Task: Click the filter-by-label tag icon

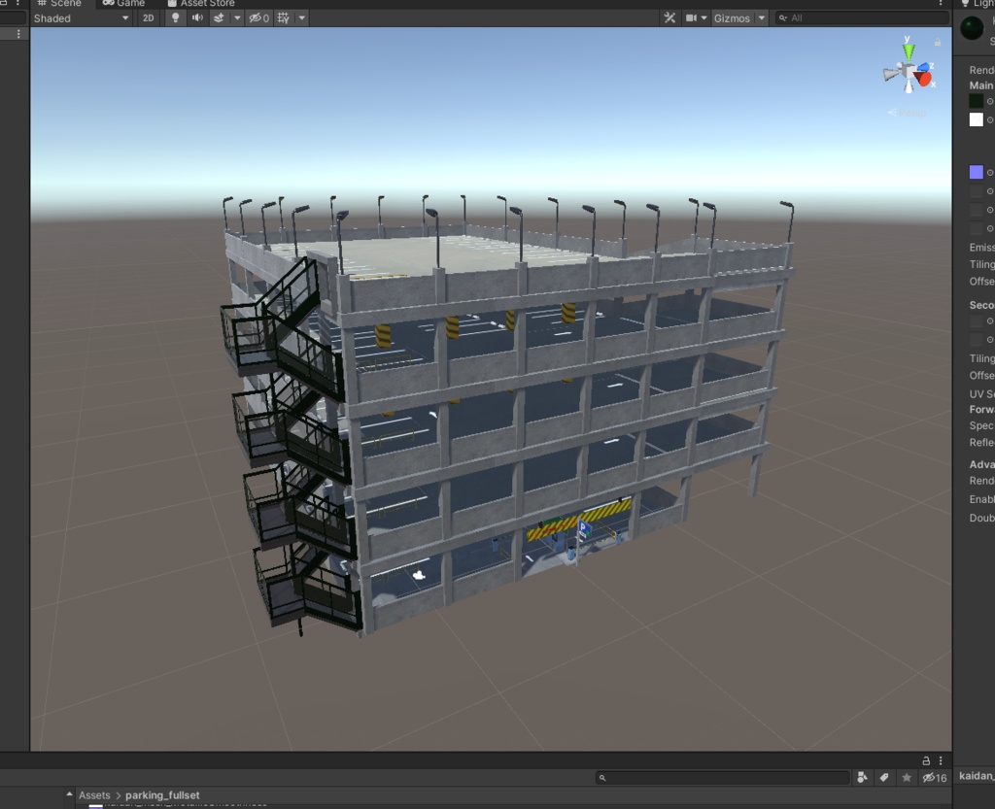Action: click(x=883, y=777)
